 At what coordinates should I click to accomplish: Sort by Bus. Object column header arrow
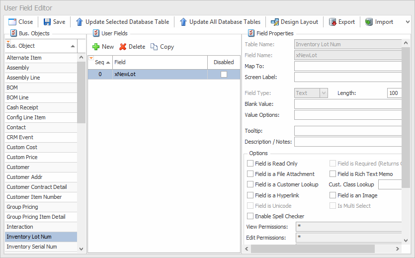(x=73, y=46)
